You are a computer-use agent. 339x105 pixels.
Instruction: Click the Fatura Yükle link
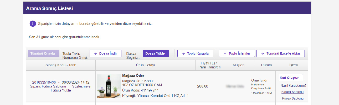[x=61, y=90]
